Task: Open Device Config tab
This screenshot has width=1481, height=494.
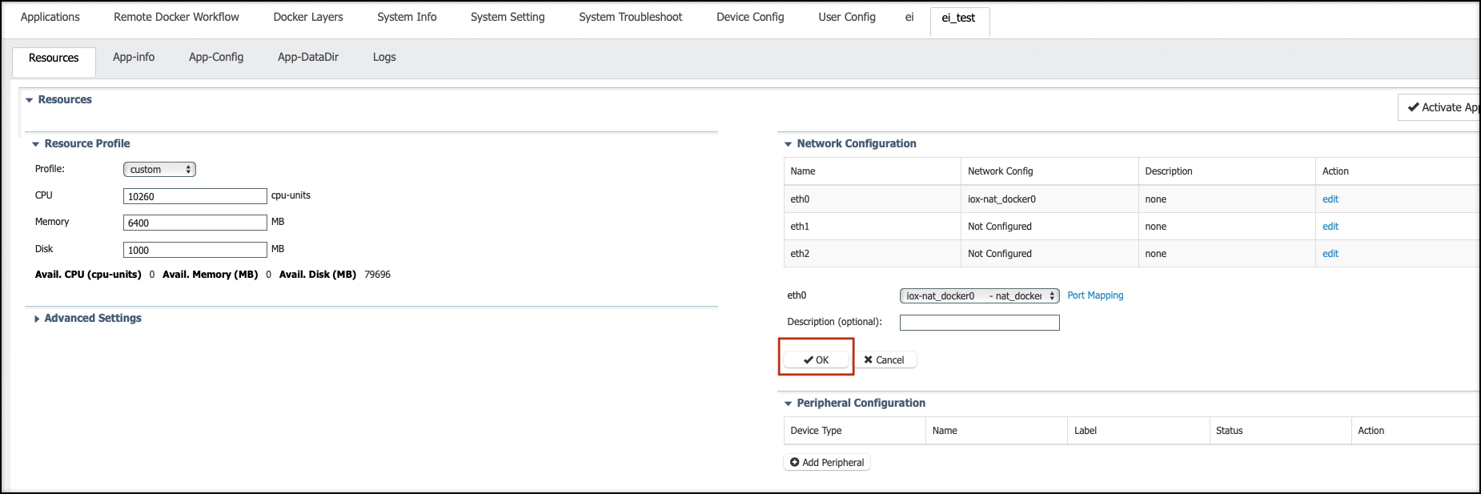Action: pos(750,17)
